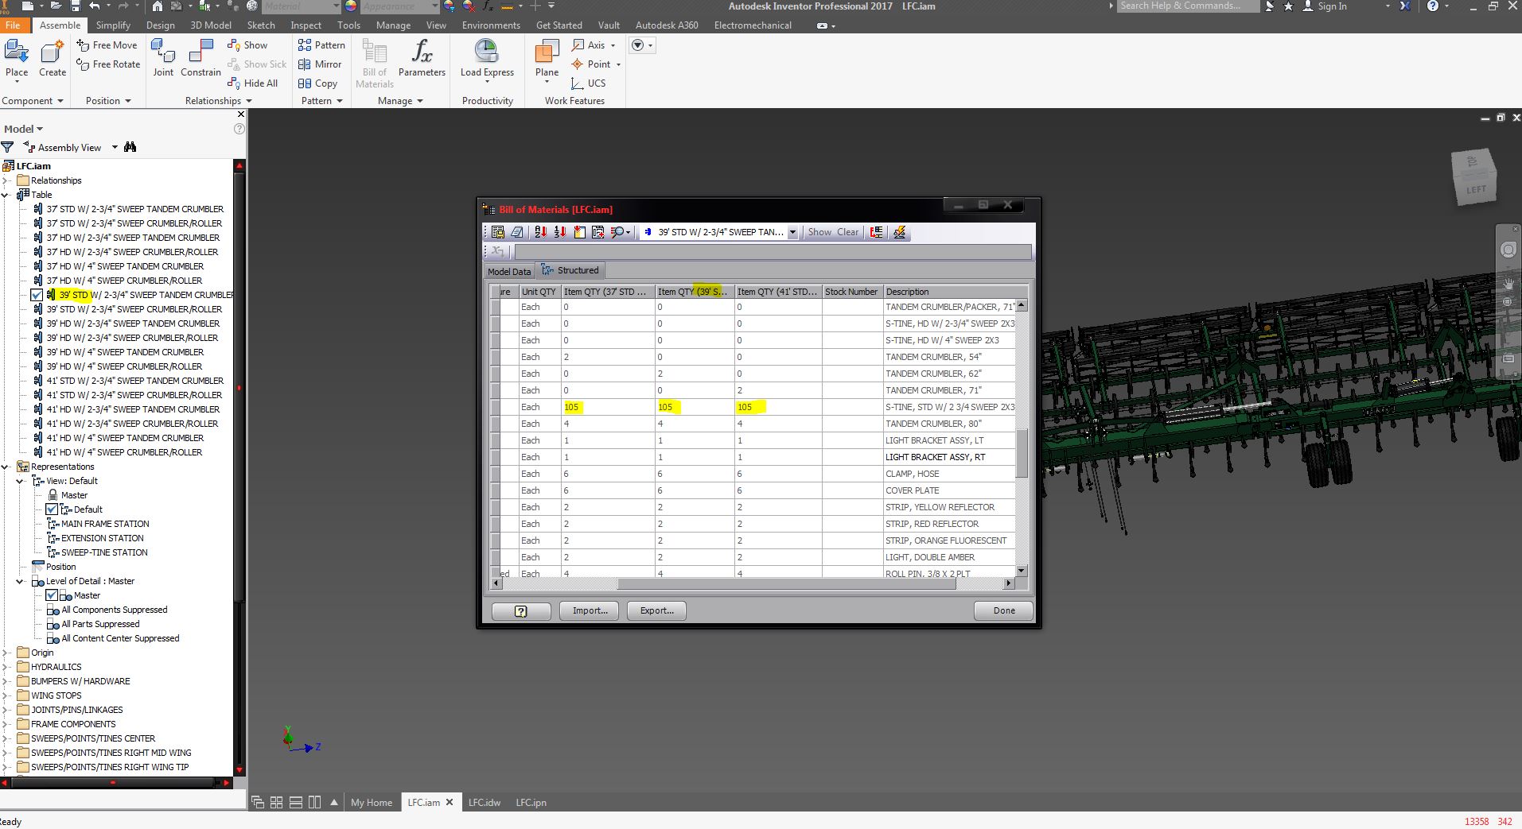
Task: Uncheck the Default representation checkbox
Action: [52, 509]
